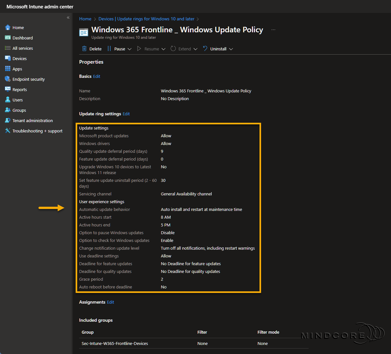Select the Endpoint security shield icon

pyautogui.click(x=8, y=79)
